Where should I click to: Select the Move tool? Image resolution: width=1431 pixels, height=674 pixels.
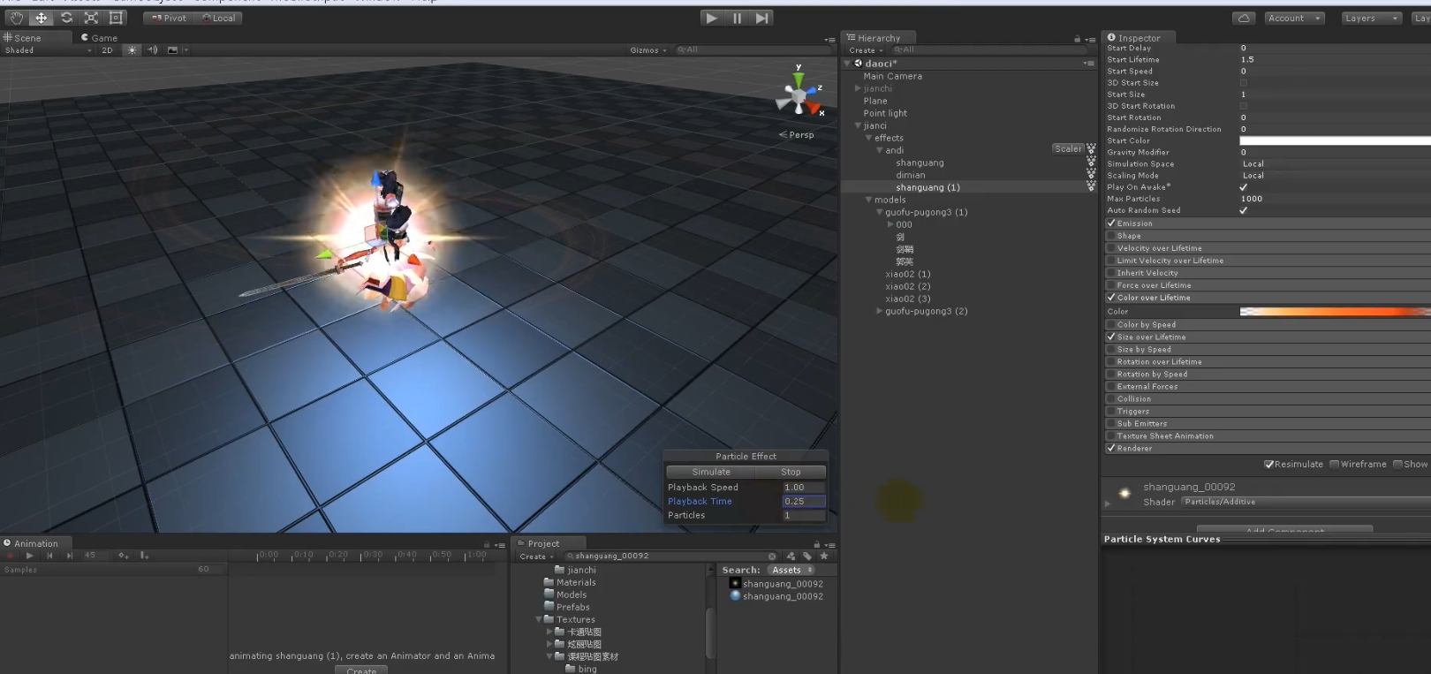pos(41,18)
